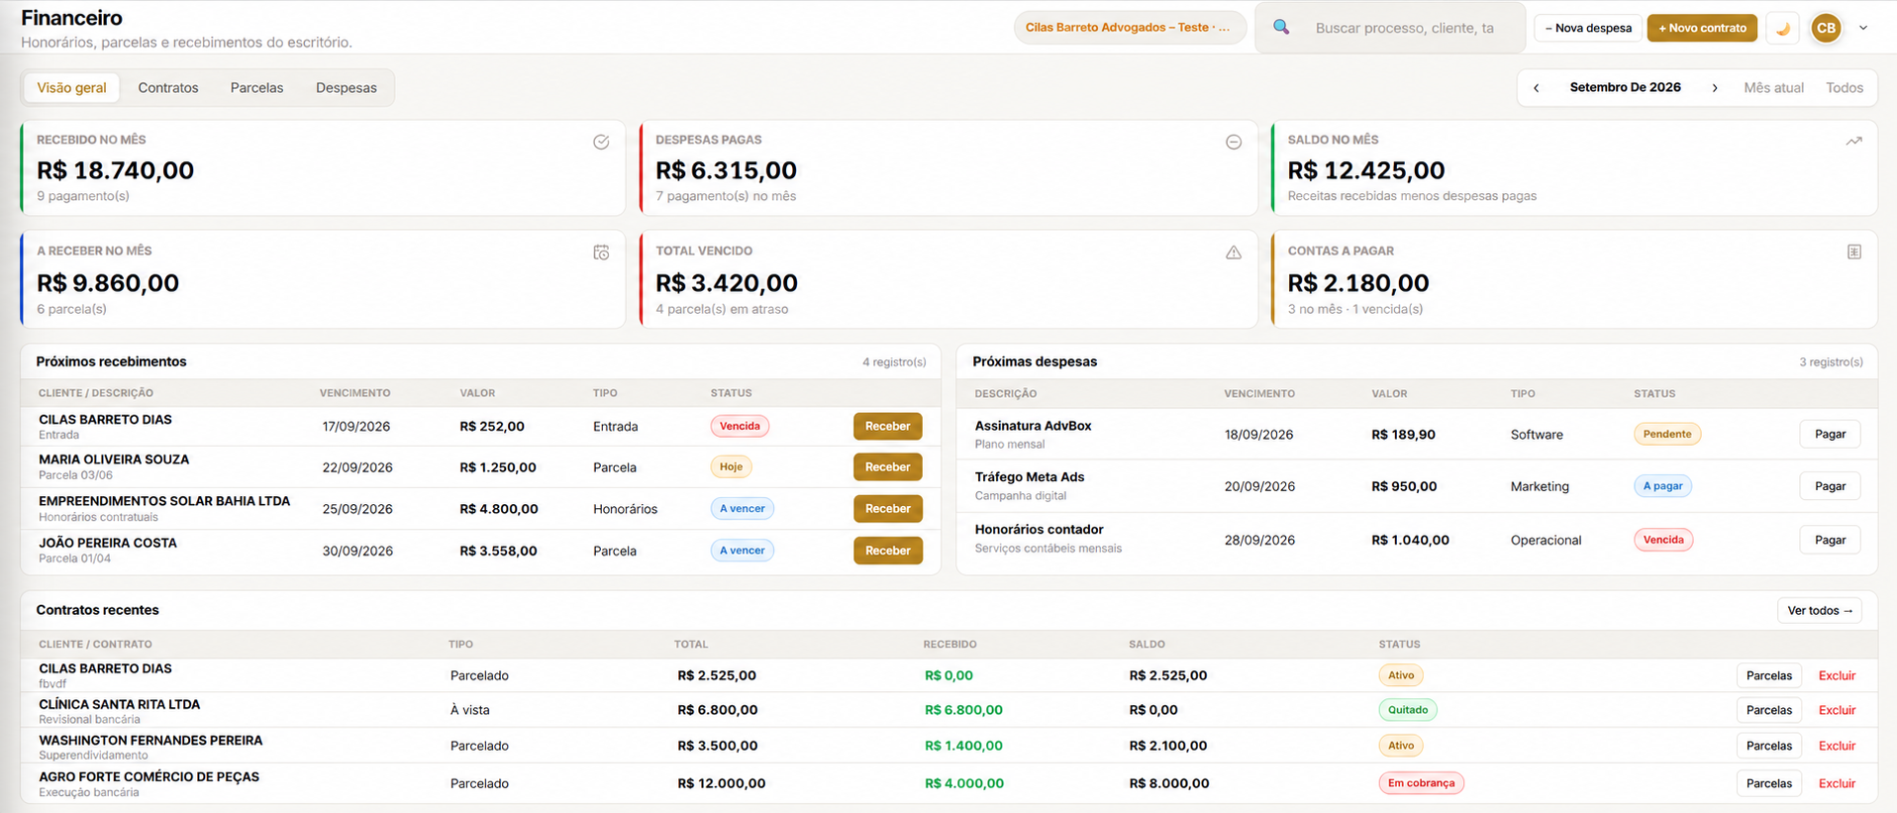Click the R$ 12.425,00 balance amount
Image resolution: width=1897 pixels, height=813 pixels.
point(1365,170)
